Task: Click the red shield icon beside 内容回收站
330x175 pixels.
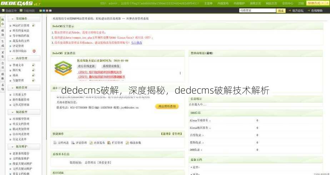Action: 34,51
